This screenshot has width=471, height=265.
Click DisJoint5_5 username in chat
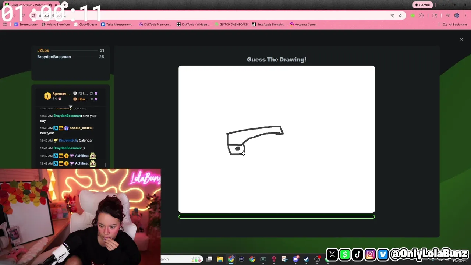(x=68, y=141)
